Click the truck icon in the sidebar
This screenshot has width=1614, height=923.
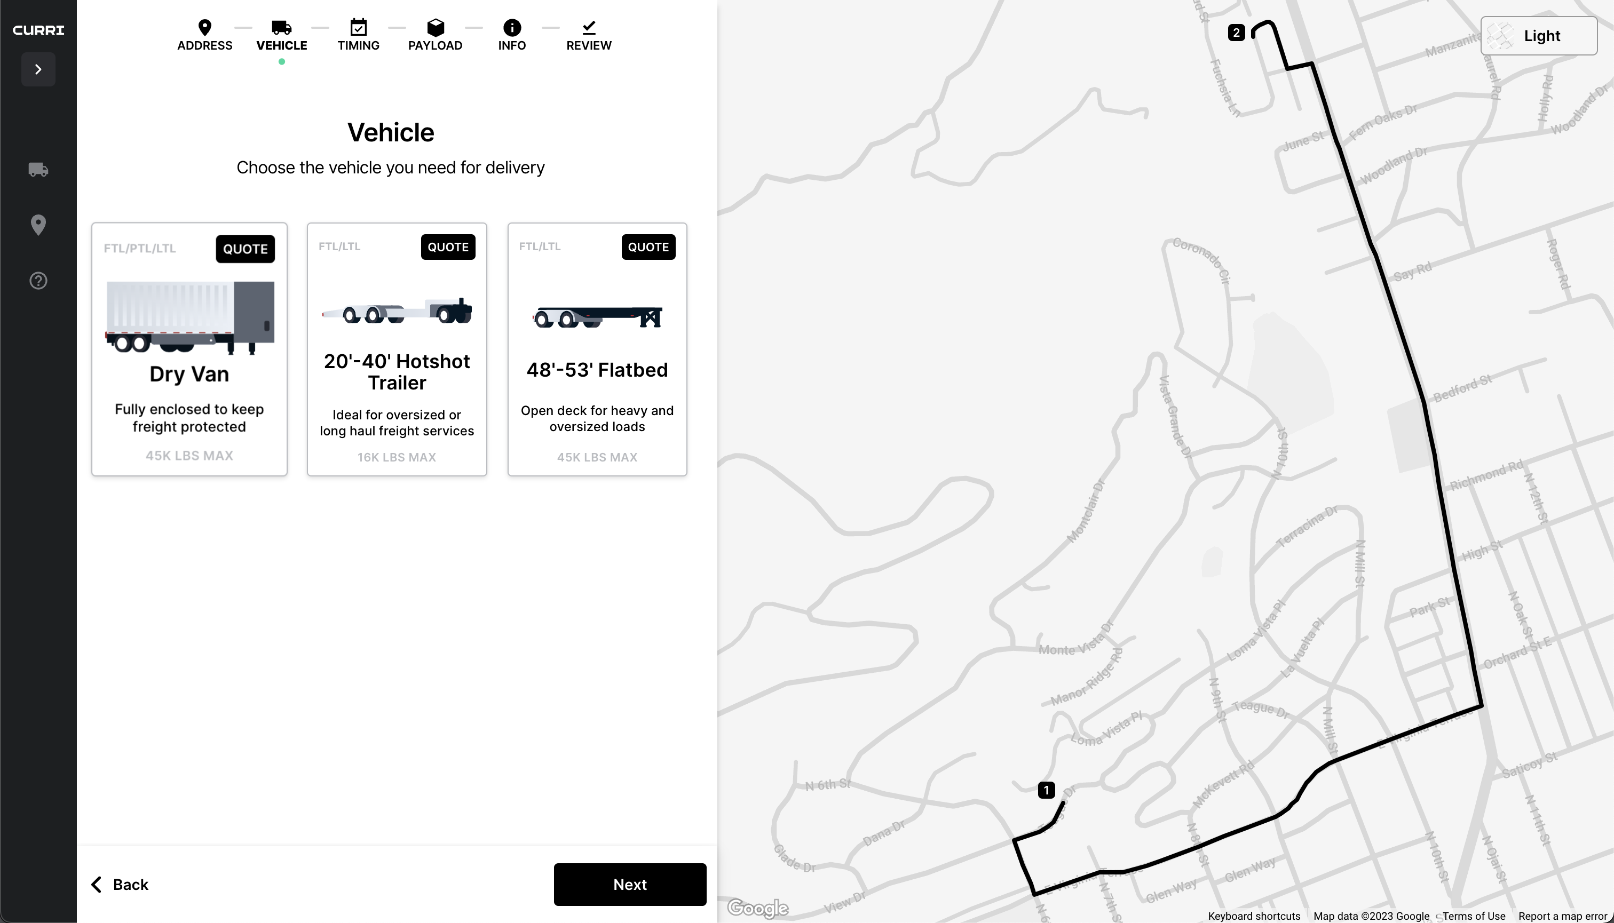tap(37, 169)
